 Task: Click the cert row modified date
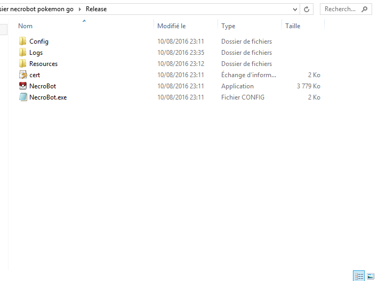point(181,75)
